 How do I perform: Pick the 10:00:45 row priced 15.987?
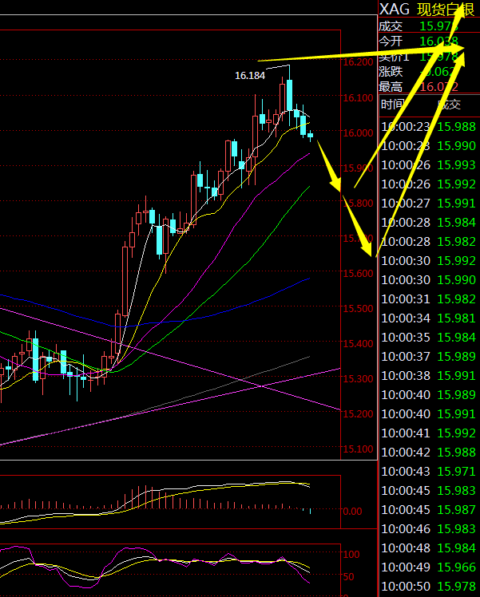(x=429, y=510)
